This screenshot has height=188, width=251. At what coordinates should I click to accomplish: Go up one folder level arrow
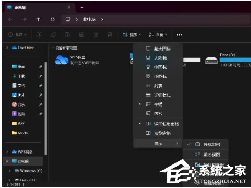coord(39,19)
